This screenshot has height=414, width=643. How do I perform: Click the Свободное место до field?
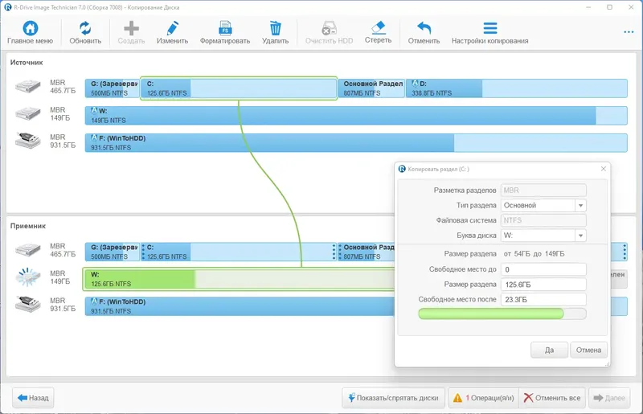[543, 269]
